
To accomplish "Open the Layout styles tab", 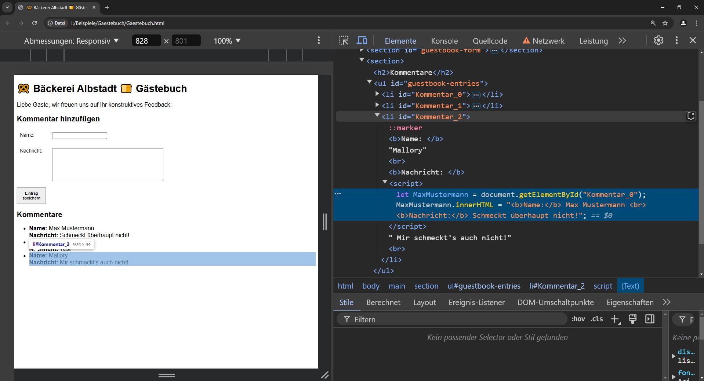I will [425, 302].
